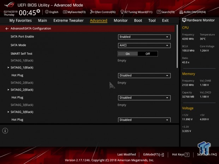Click the Advanced\SATA Configuration breadcrumb
The height and width of the screenshot is (164, 219).
click(31, 29)
